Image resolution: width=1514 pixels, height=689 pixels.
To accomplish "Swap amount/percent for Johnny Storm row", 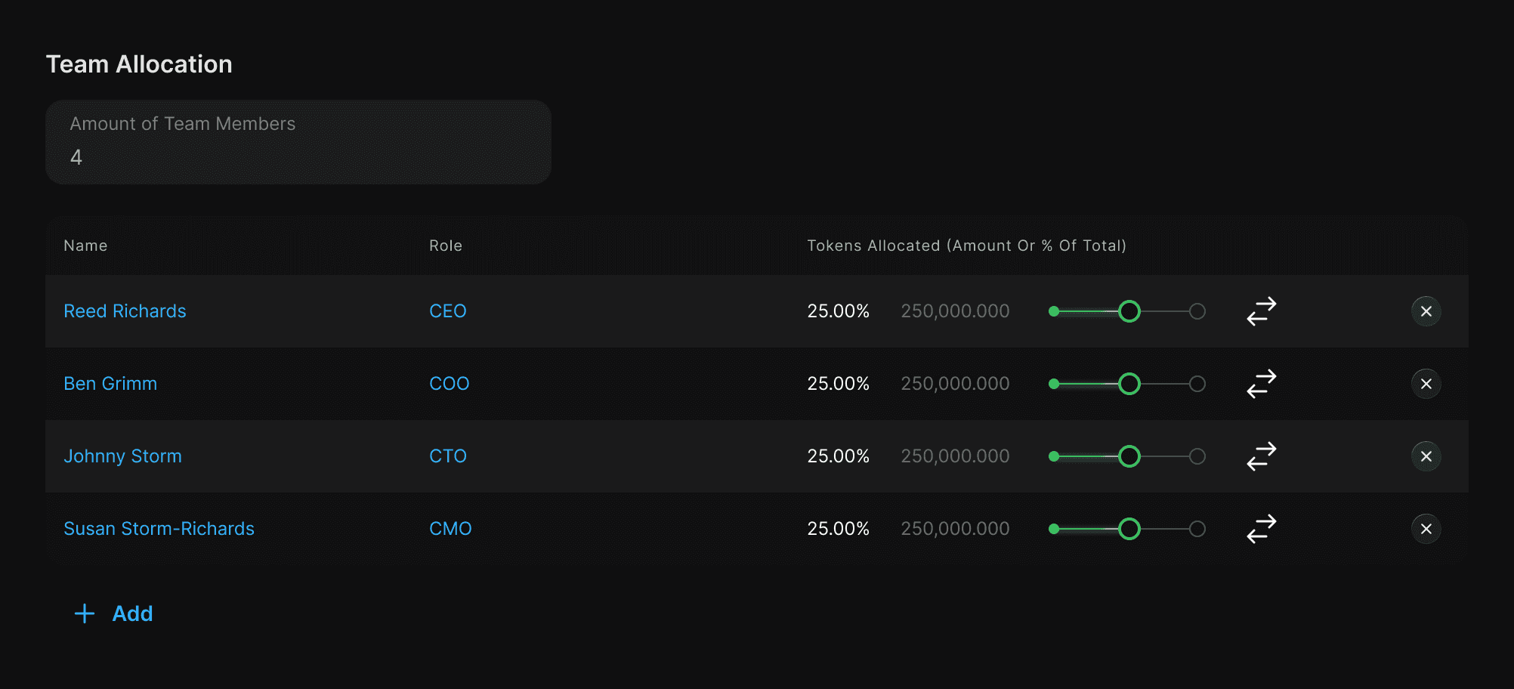I will [1261, 456].
